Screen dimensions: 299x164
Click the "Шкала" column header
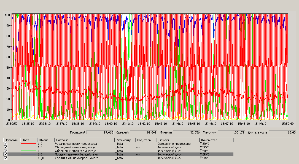(45, 140)
